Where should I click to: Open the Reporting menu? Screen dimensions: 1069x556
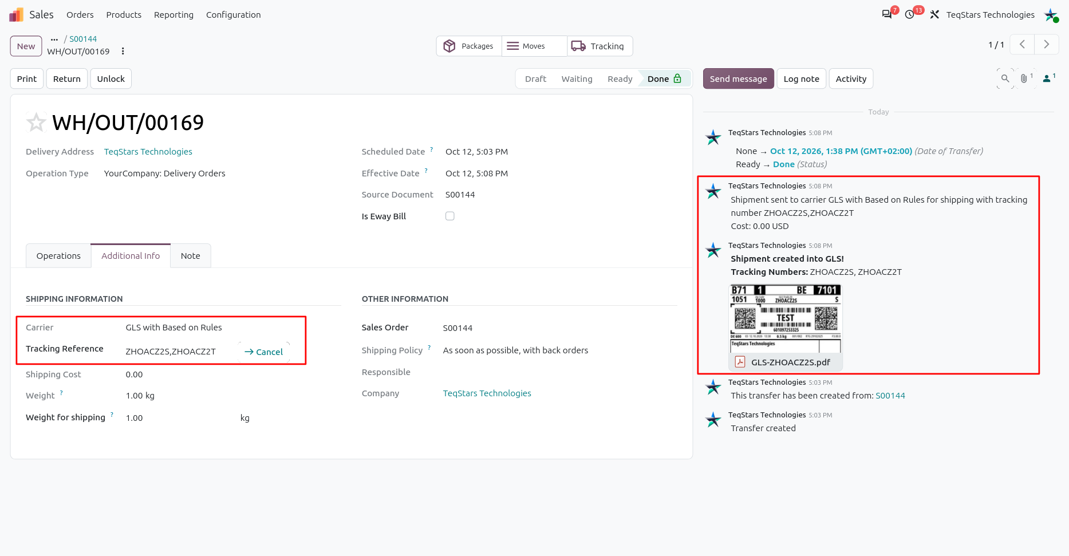[173, 15]
